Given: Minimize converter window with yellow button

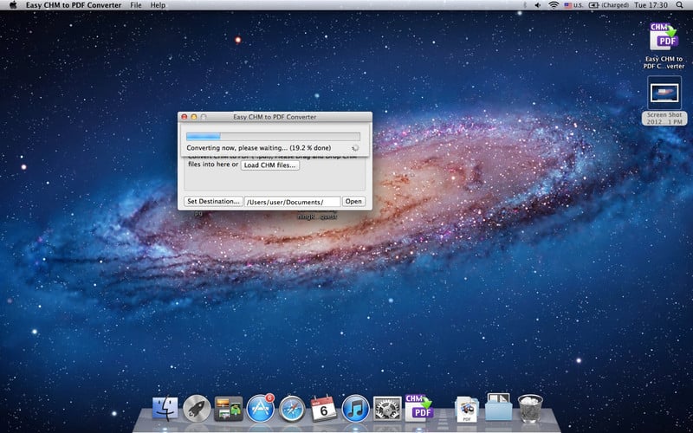Looking at the screenshot, I should 194,117.
